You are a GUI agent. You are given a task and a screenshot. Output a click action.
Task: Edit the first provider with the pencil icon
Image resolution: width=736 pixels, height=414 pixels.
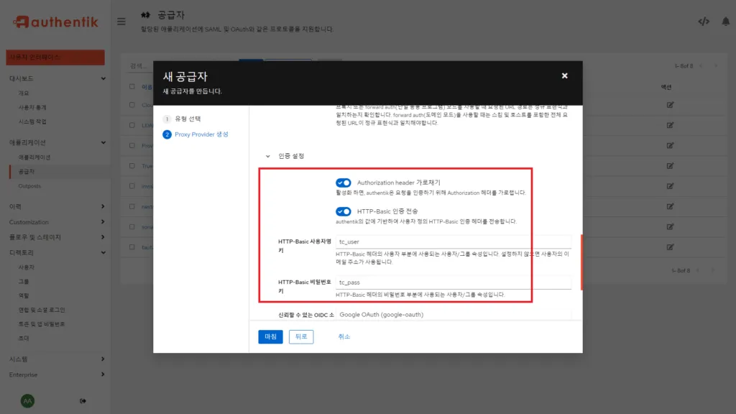coord(670,103)
